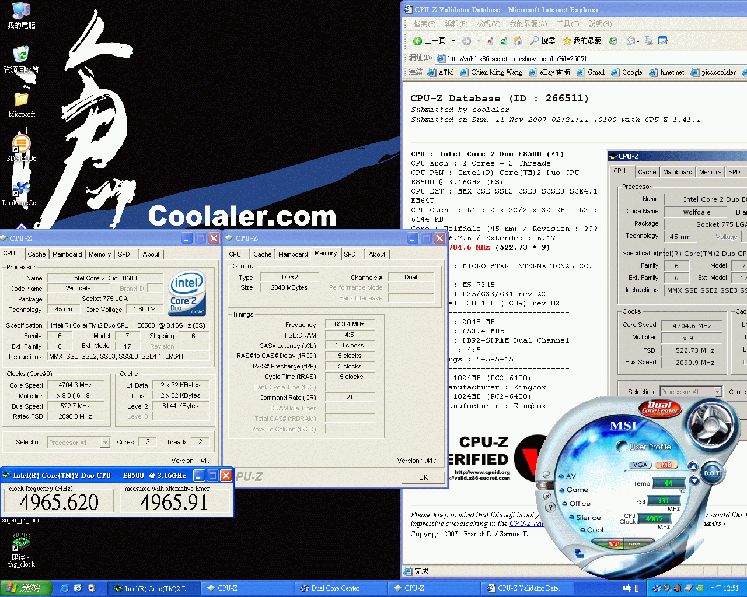
Task: Click the Intel Core 2 Duo logo in CPU-Z
Action: point(187,294)
